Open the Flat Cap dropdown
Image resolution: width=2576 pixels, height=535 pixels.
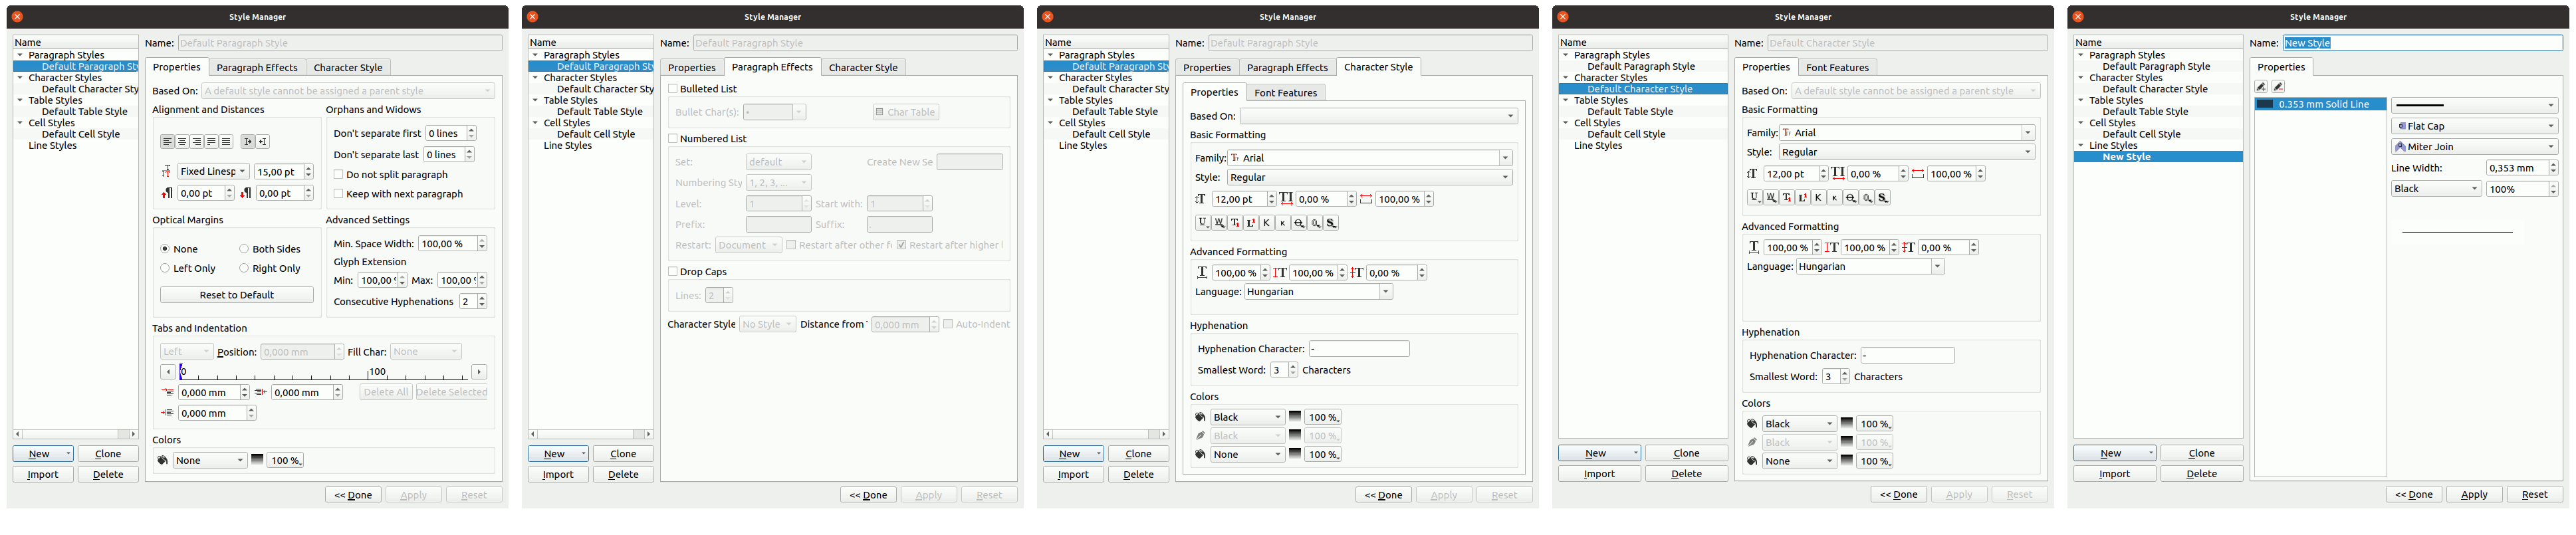[2474, 126]
